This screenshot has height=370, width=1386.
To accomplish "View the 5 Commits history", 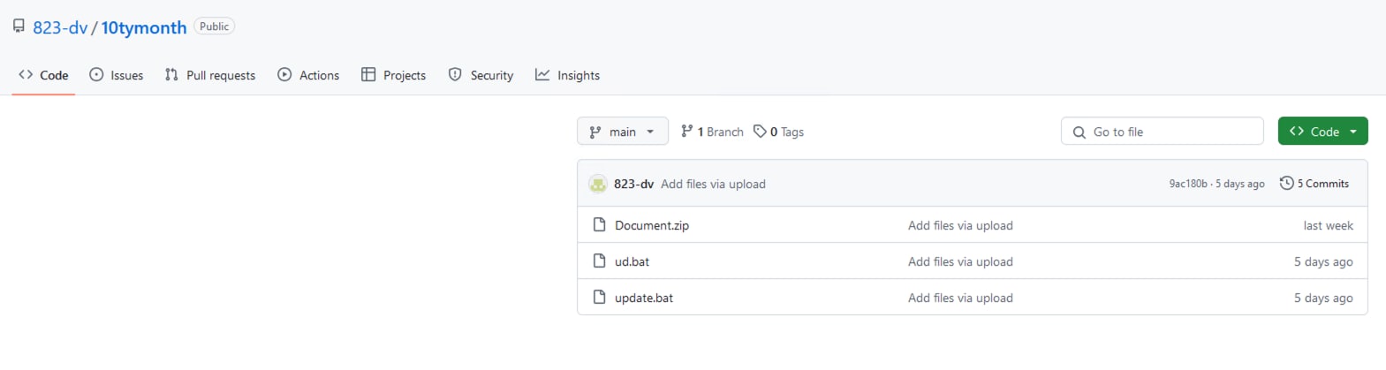I will point(1314,184).
